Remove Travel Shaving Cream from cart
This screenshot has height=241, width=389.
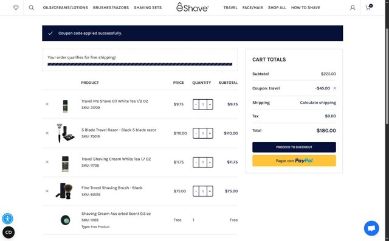coord(47,162)
